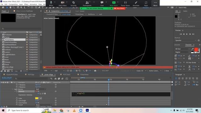Jump to first frame in Preview
Viewport: 201px width, 113px height.
coord(181,34)
